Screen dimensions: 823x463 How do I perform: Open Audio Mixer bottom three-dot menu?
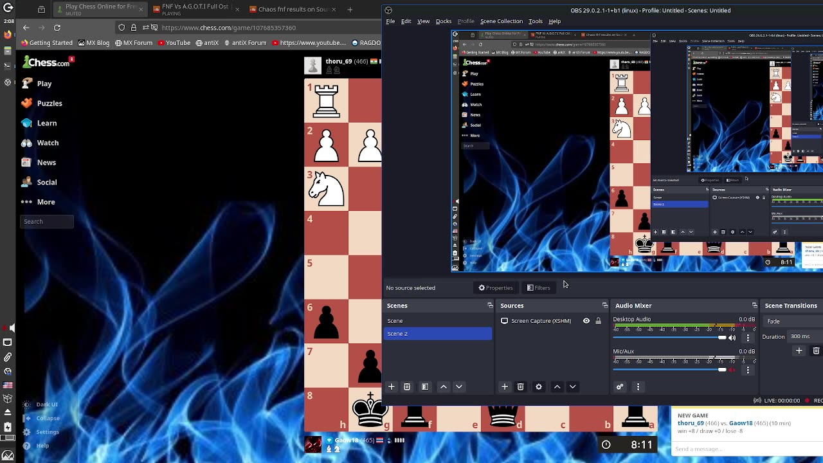coord(638,386)
